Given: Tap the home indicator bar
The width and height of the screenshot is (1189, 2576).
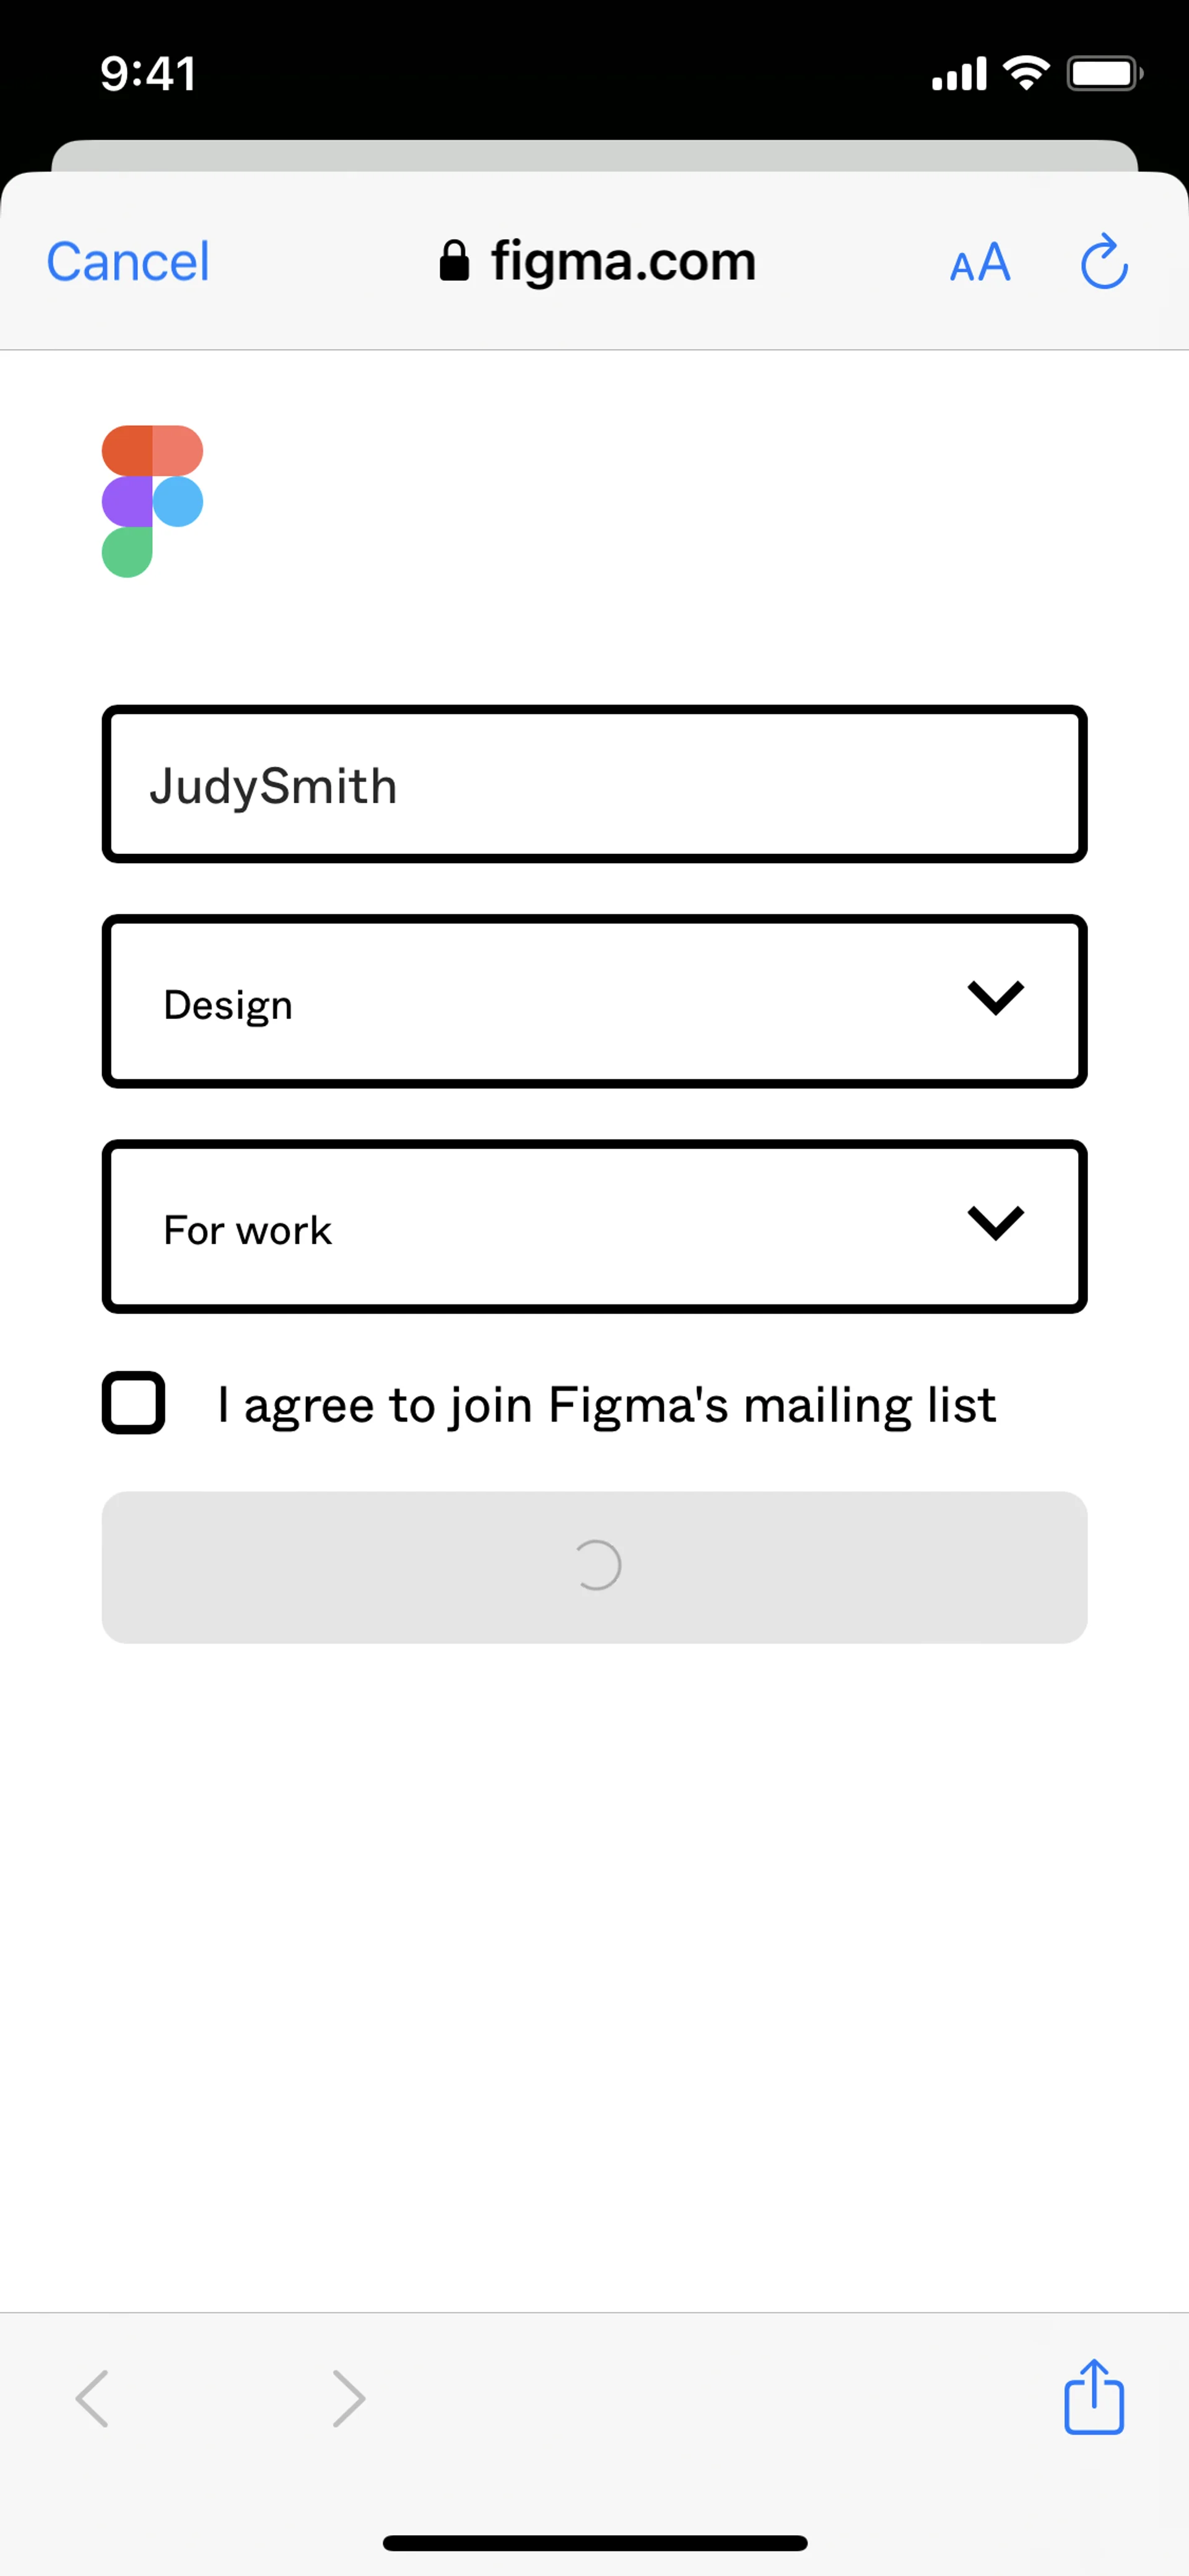Looking at the screenshot, I should (x=594, y=2543).
